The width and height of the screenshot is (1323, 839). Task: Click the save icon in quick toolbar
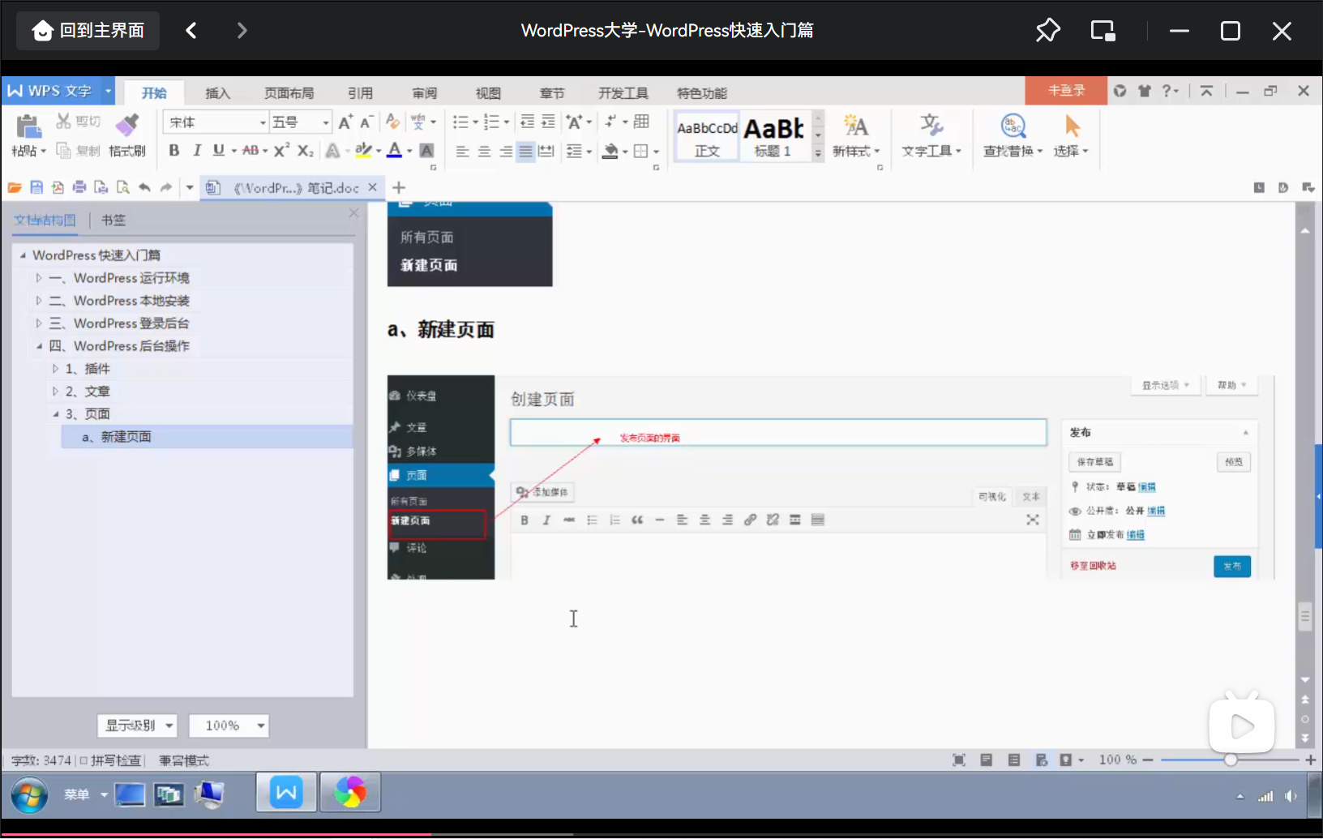(36, 187)
